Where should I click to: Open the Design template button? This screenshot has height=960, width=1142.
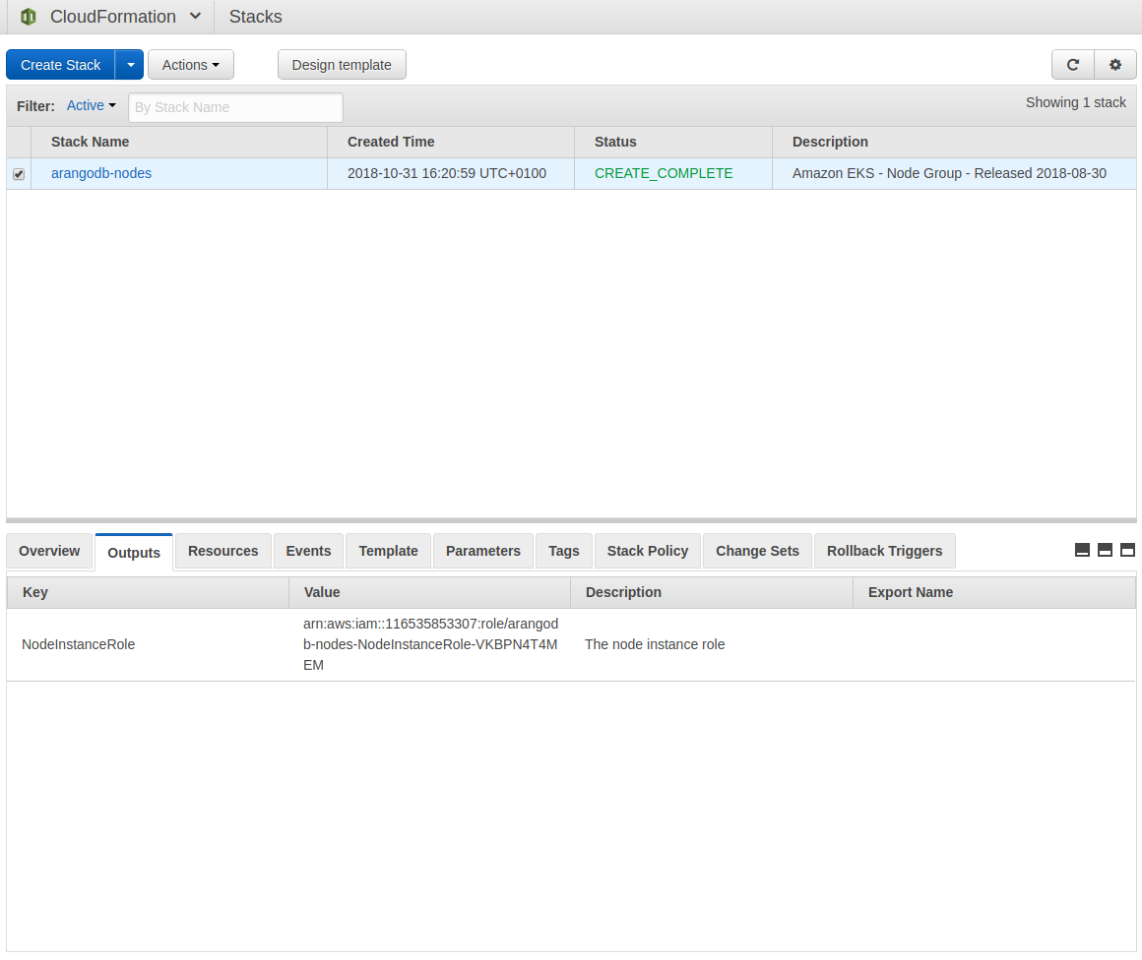coord(342,65)
